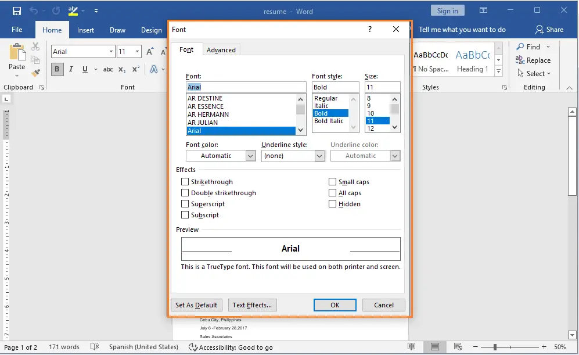The width and height of the screenshot is (579, 355).
Task: Click the Save icon in title bar
Action: tap(17, 11)
